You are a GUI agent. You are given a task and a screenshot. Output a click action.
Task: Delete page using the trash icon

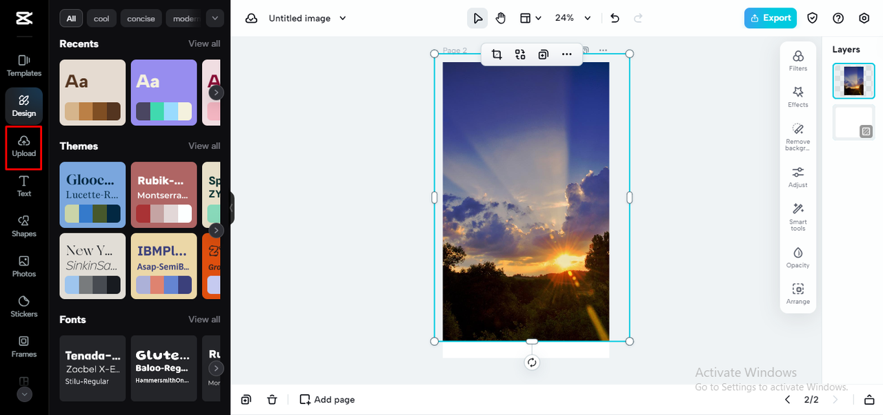click(x=272, y=399)
